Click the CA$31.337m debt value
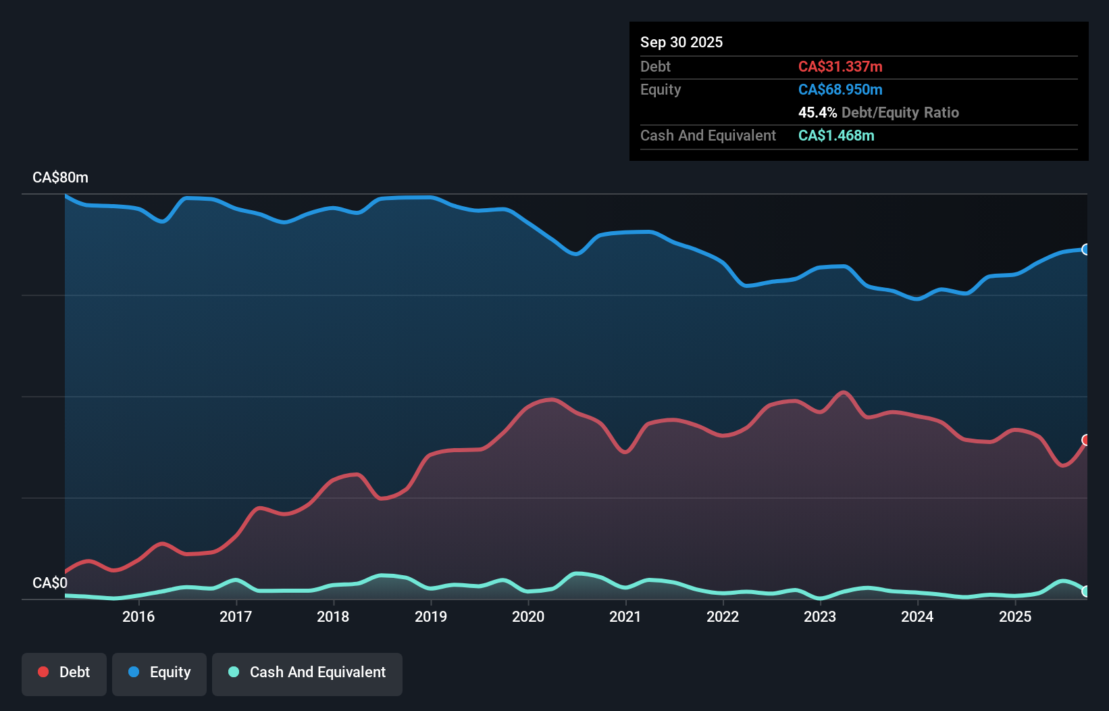Viewport: 1109px width, 711px height. [840, 67]
